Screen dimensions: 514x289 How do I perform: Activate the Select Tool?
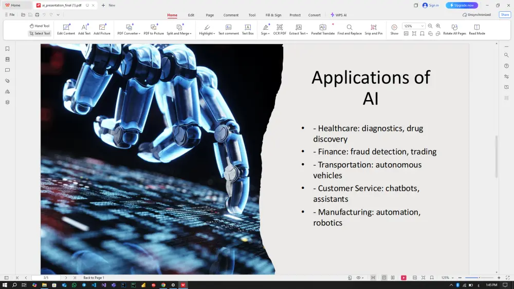40,33
